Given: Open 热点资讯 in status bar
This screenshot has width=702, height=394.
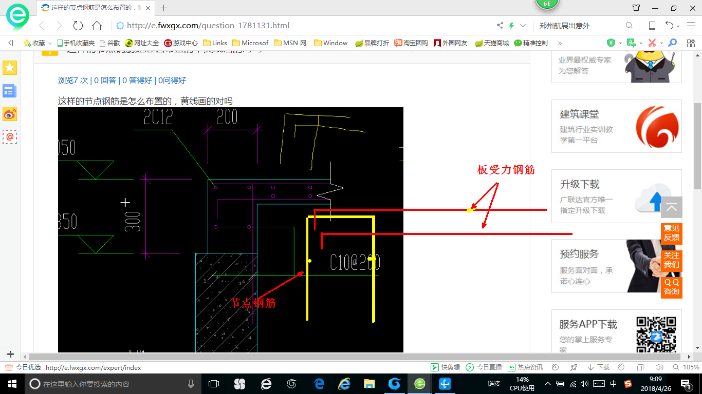Looking at the screenshot, I should point(525,367).
